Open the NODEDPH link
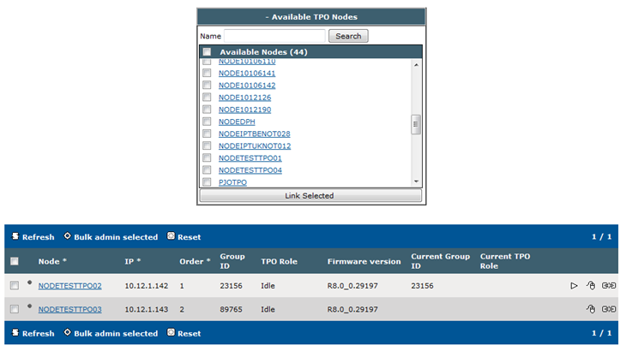Image resolution: width=626 pixels, height=357 pixels. tap(237, 122)
